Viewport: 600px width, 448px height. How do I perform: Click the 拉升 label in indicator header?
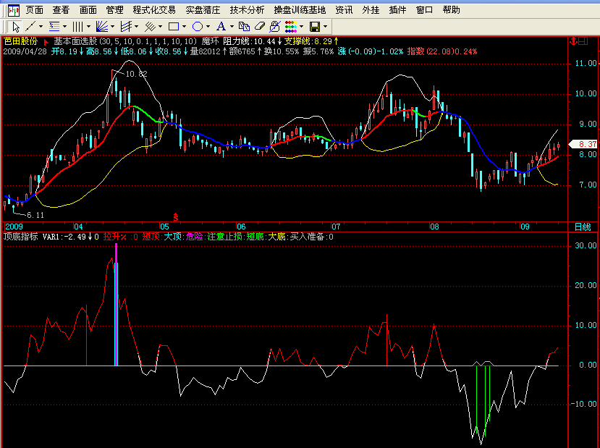[x=111, y=237]
